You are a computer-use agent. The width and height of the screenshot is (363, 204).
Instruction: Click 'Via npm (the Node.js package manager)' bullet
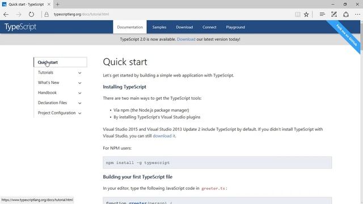click(151, 110)
